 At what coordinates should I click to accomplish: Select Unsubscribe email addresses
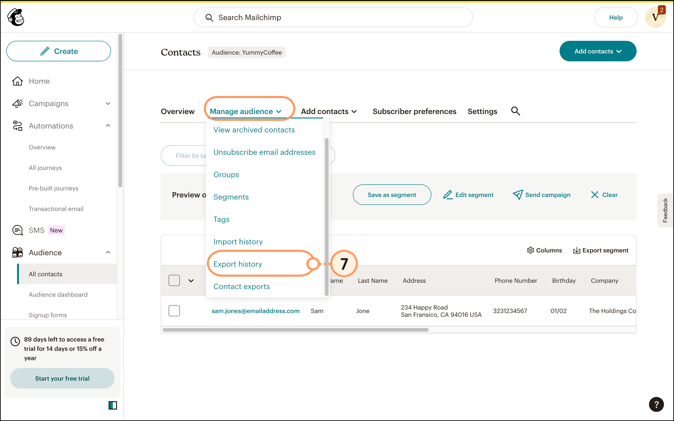264,152
